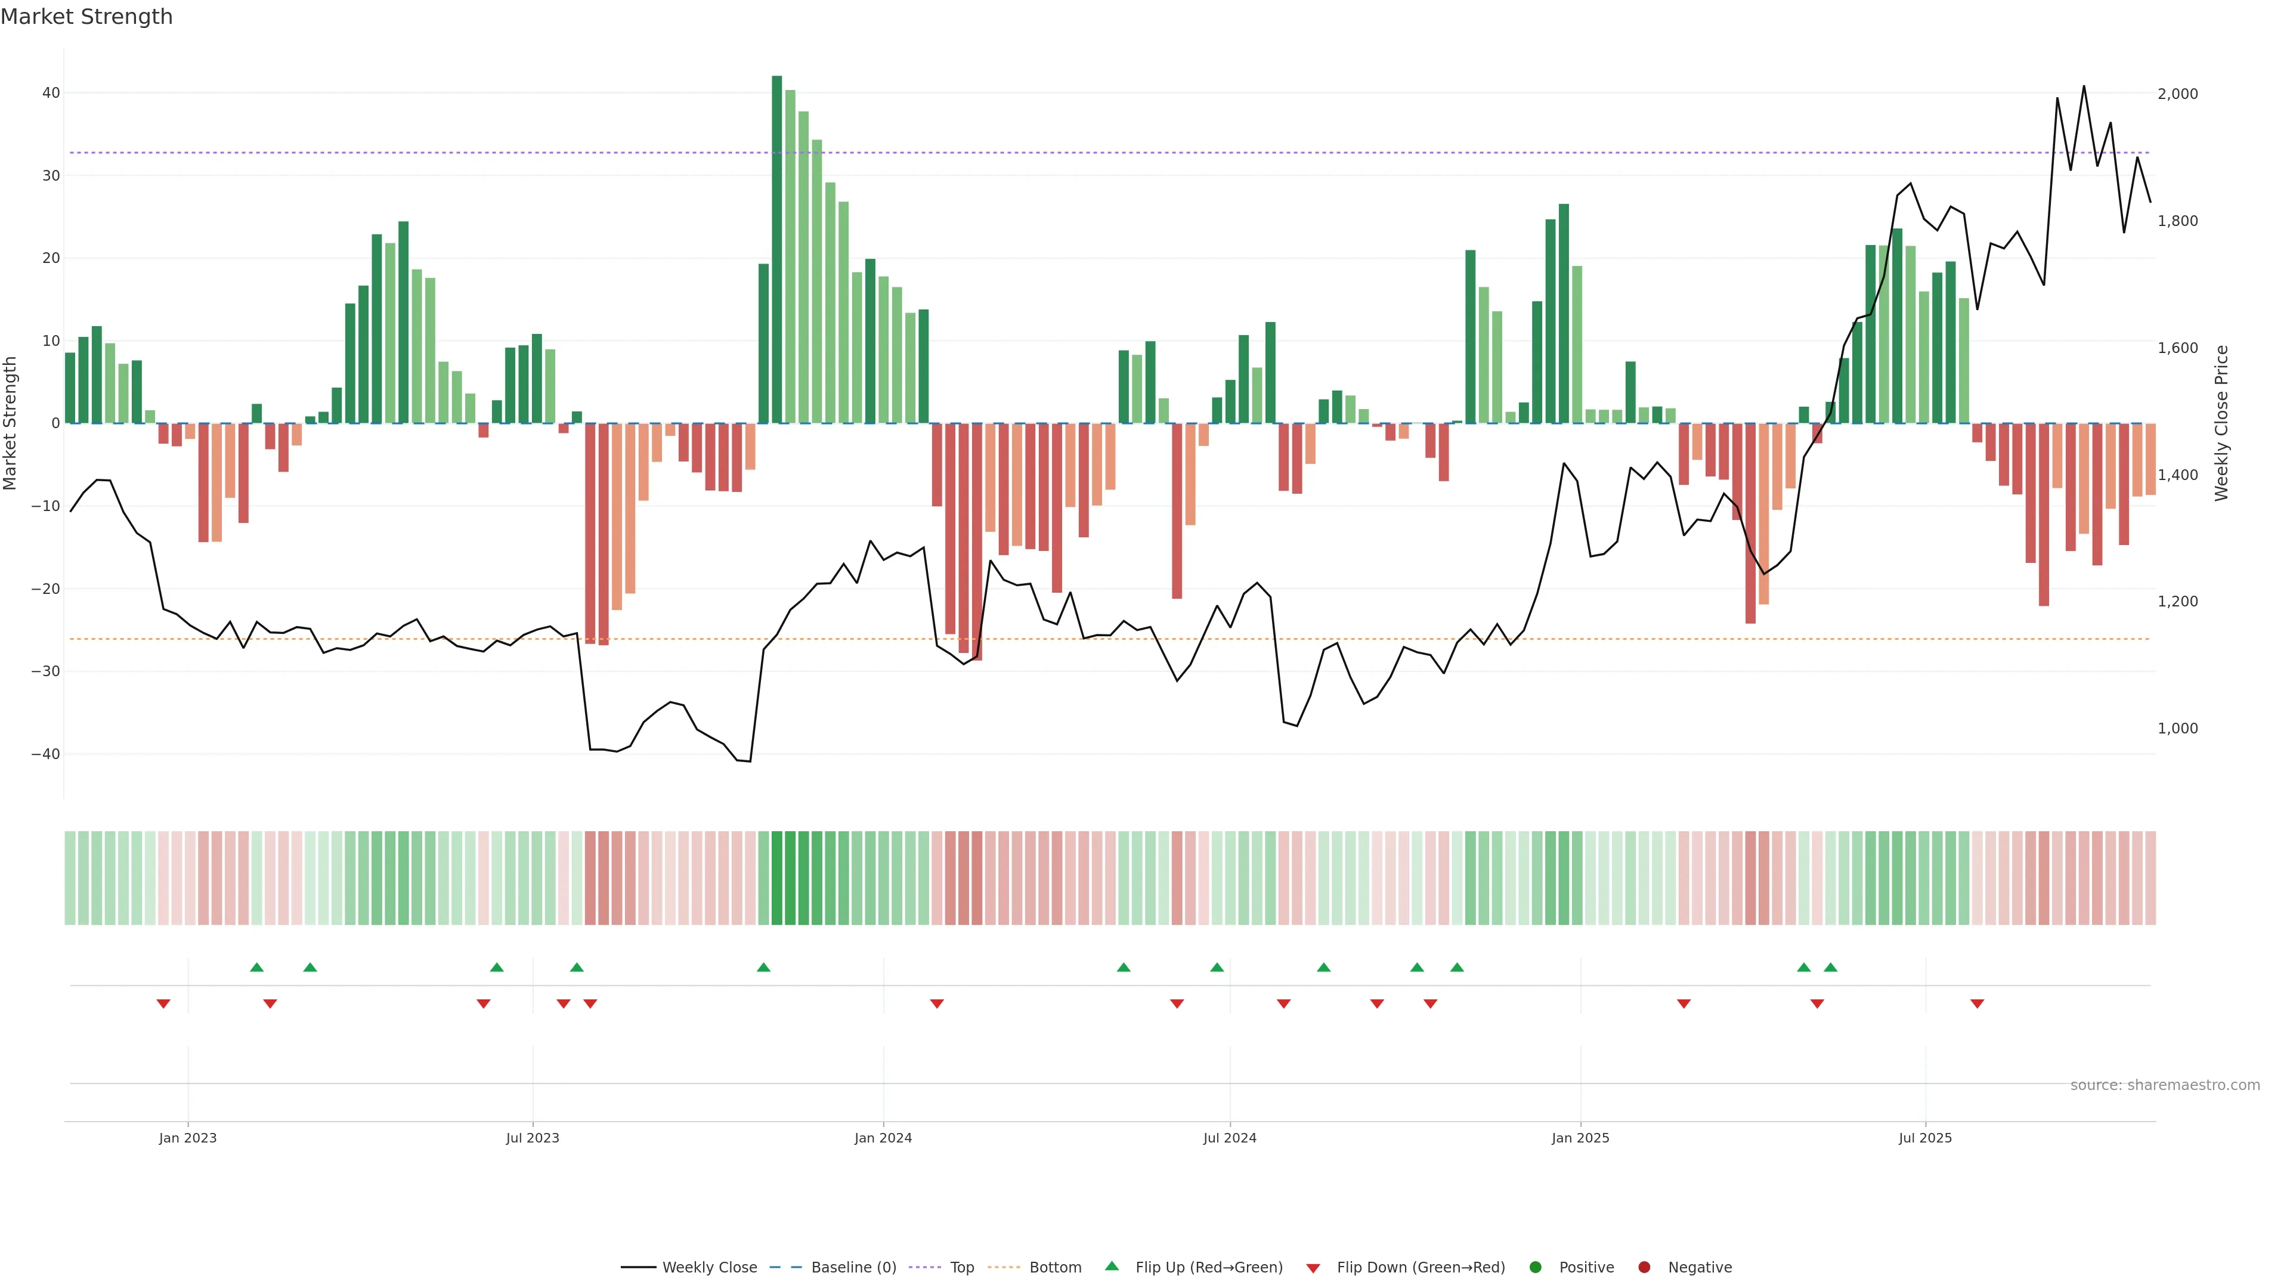Click the last red flip-down marker after Jul 2025
The height and width of the screenshot is (1288, 2290).
[x=1977, y=1004]
